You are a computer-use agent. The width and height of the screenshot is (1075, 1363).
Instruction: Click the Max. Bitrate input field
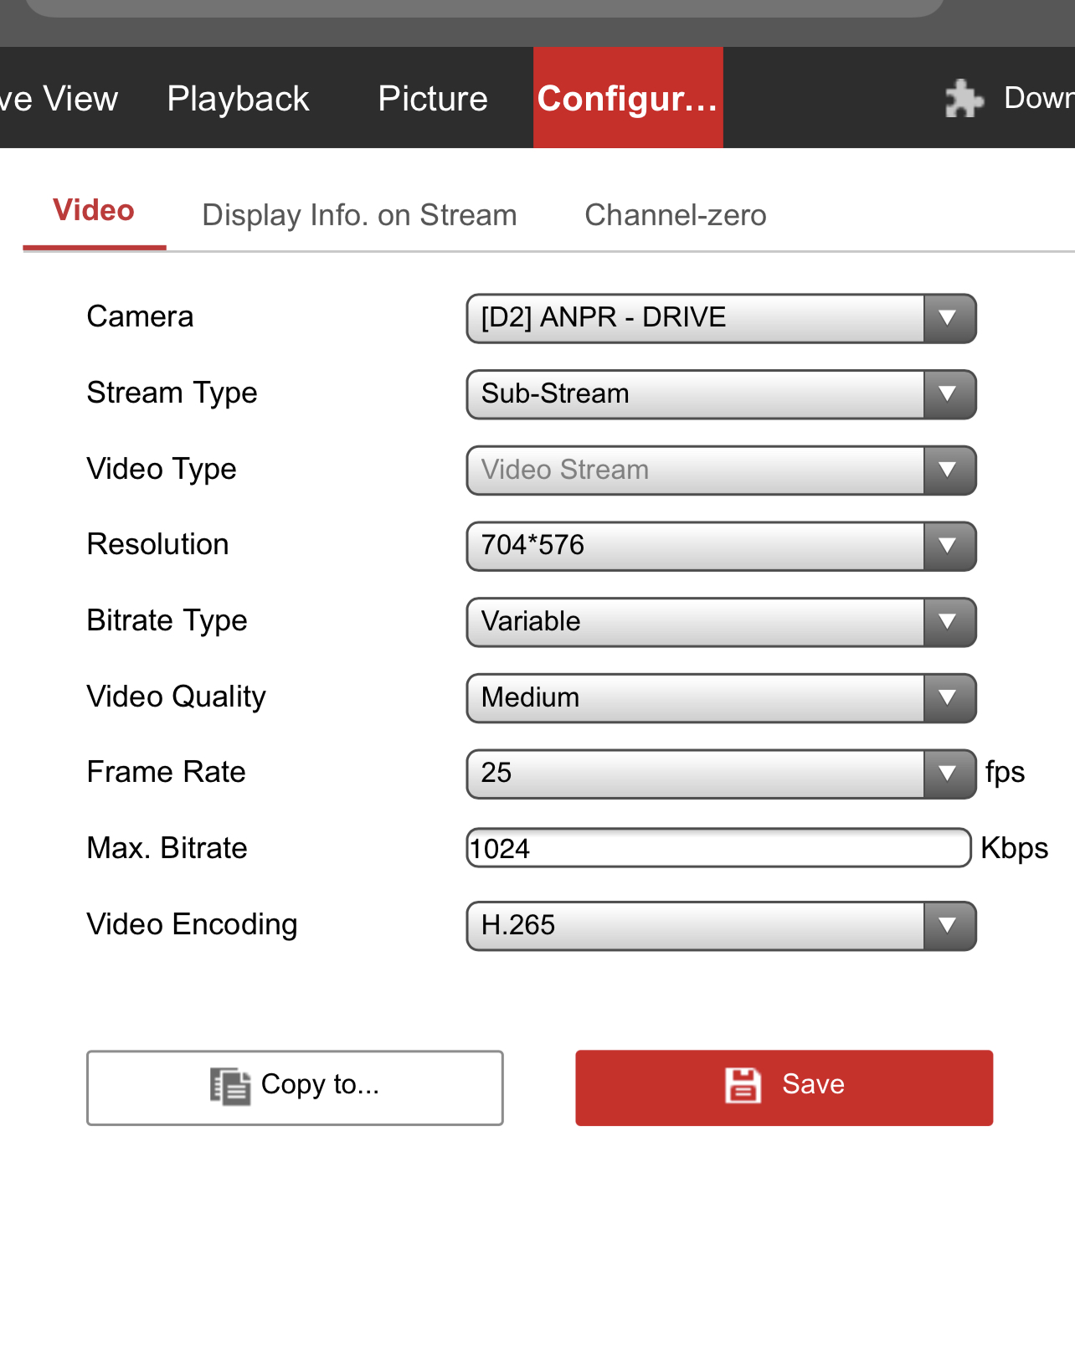718,849
